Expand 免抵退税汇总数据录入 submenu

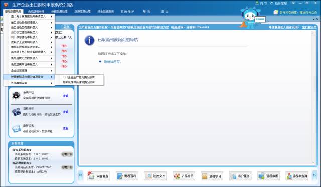[x=29, y=58]
